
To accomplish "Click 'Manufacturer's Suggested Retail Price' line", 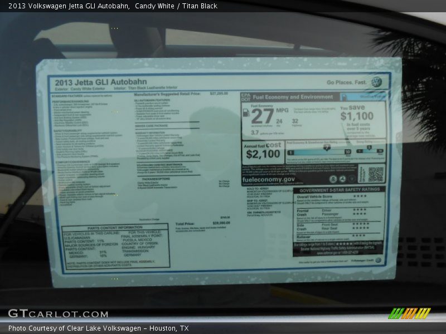I will click(x=181, y=94).
